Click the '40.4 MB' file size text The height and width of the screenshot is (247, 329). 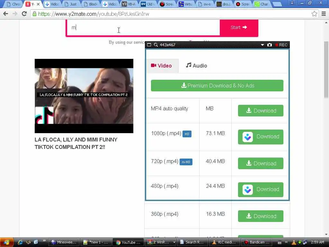click(x=215, y=161)
